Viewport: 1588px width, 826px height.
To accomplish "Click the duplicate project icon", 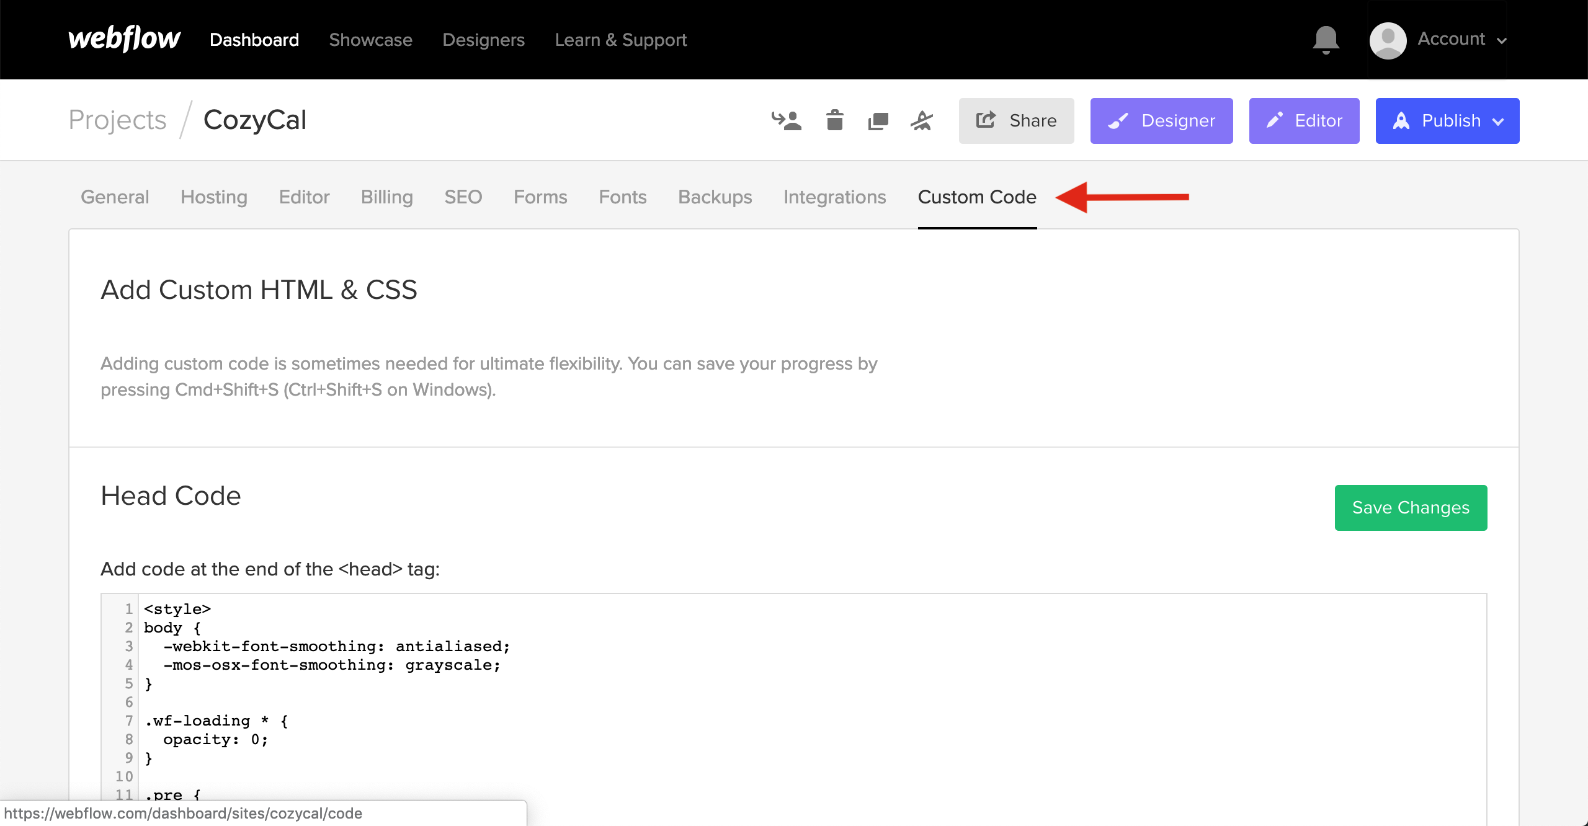I will 878,121.
